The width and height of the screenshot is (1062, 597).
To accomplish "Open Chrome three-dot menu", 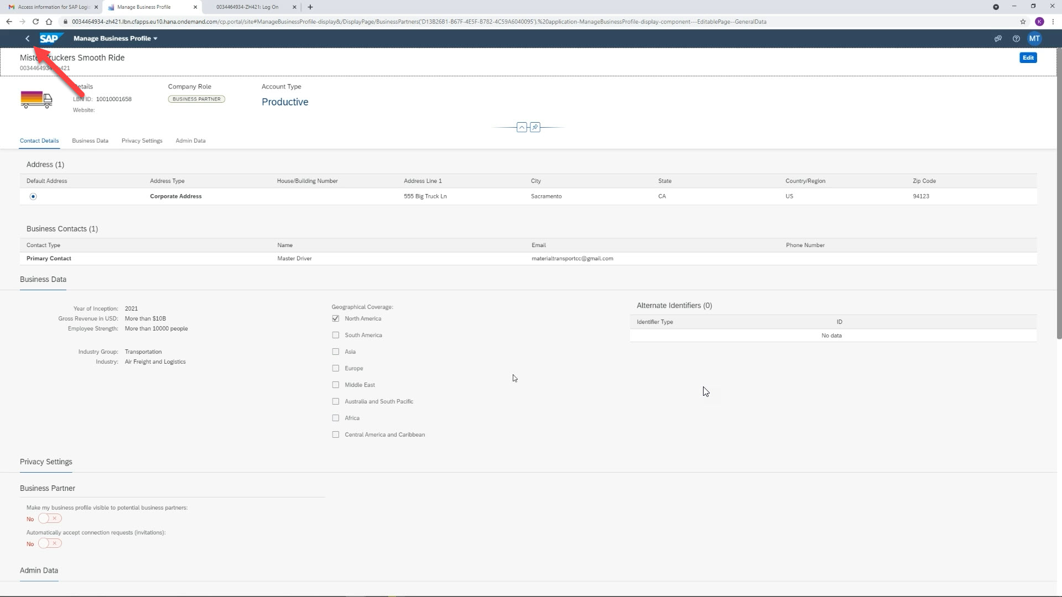I will [1053, 22].
